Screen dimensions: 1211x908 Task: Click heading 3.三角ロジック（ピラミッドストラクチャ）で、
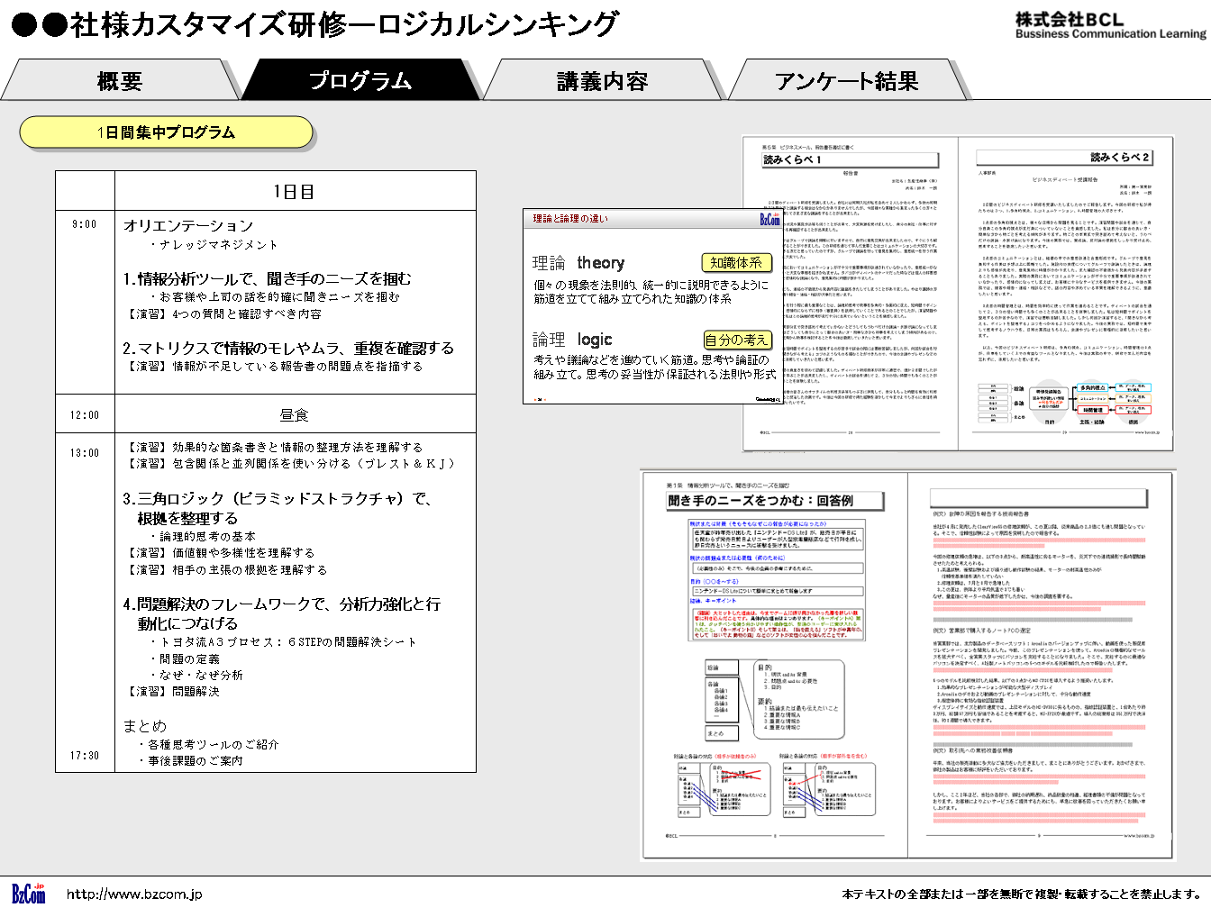point(278,498)
